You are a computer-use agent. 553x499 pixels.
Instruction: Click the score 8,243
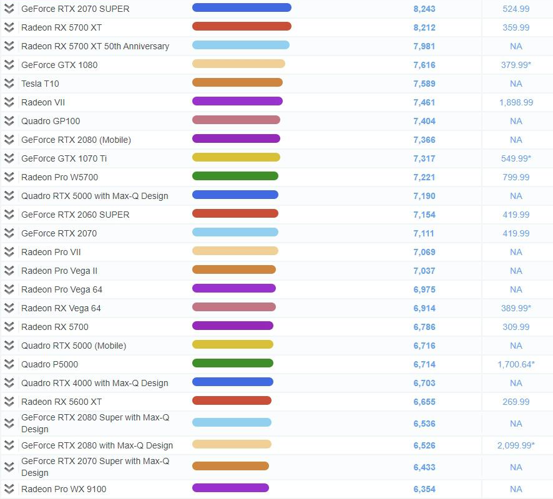tap(424, 9)
